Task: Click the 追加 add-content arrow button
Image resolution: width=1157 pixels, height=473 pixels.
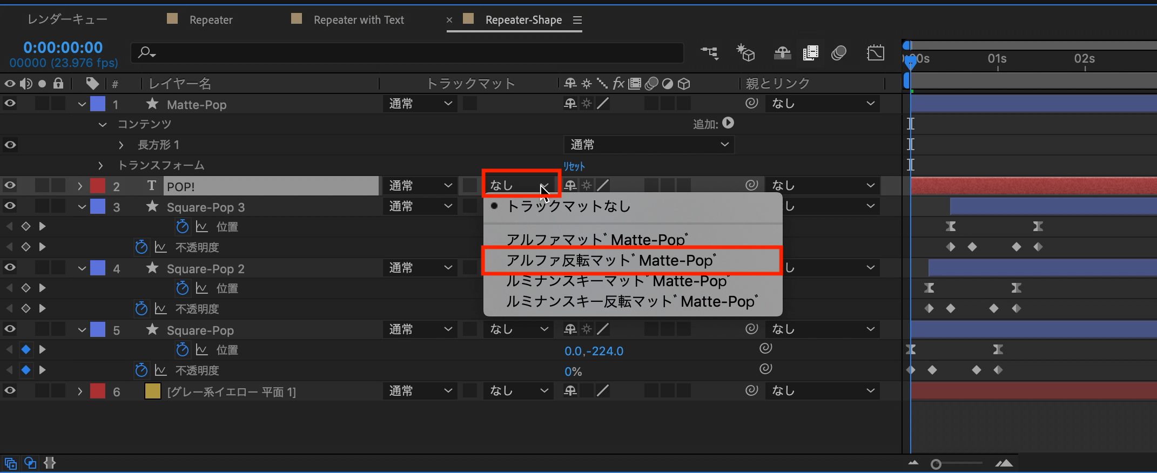Action: tap(728, 123)
